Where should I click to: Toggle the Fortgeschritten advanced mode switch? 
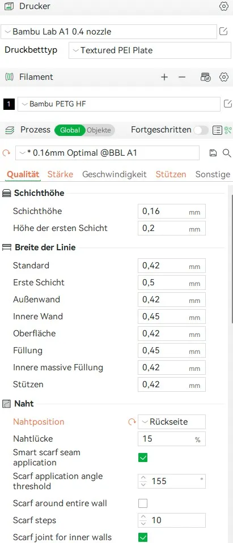click(x=201, y=130)
